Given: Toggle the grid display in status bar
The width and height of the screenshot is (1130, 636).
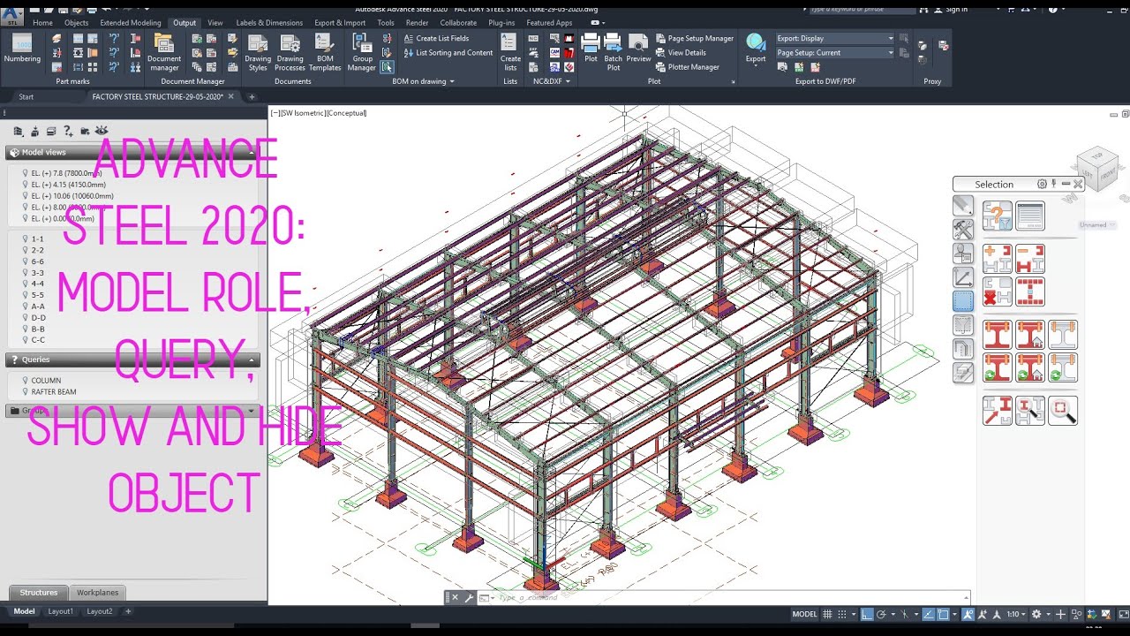Looking at the screenshot, I should (828, 614).
